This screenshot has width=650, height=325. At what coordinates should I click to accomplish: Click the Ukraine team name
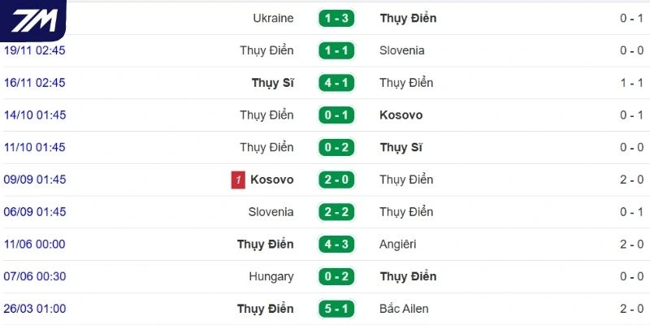[x=274, y=18]
